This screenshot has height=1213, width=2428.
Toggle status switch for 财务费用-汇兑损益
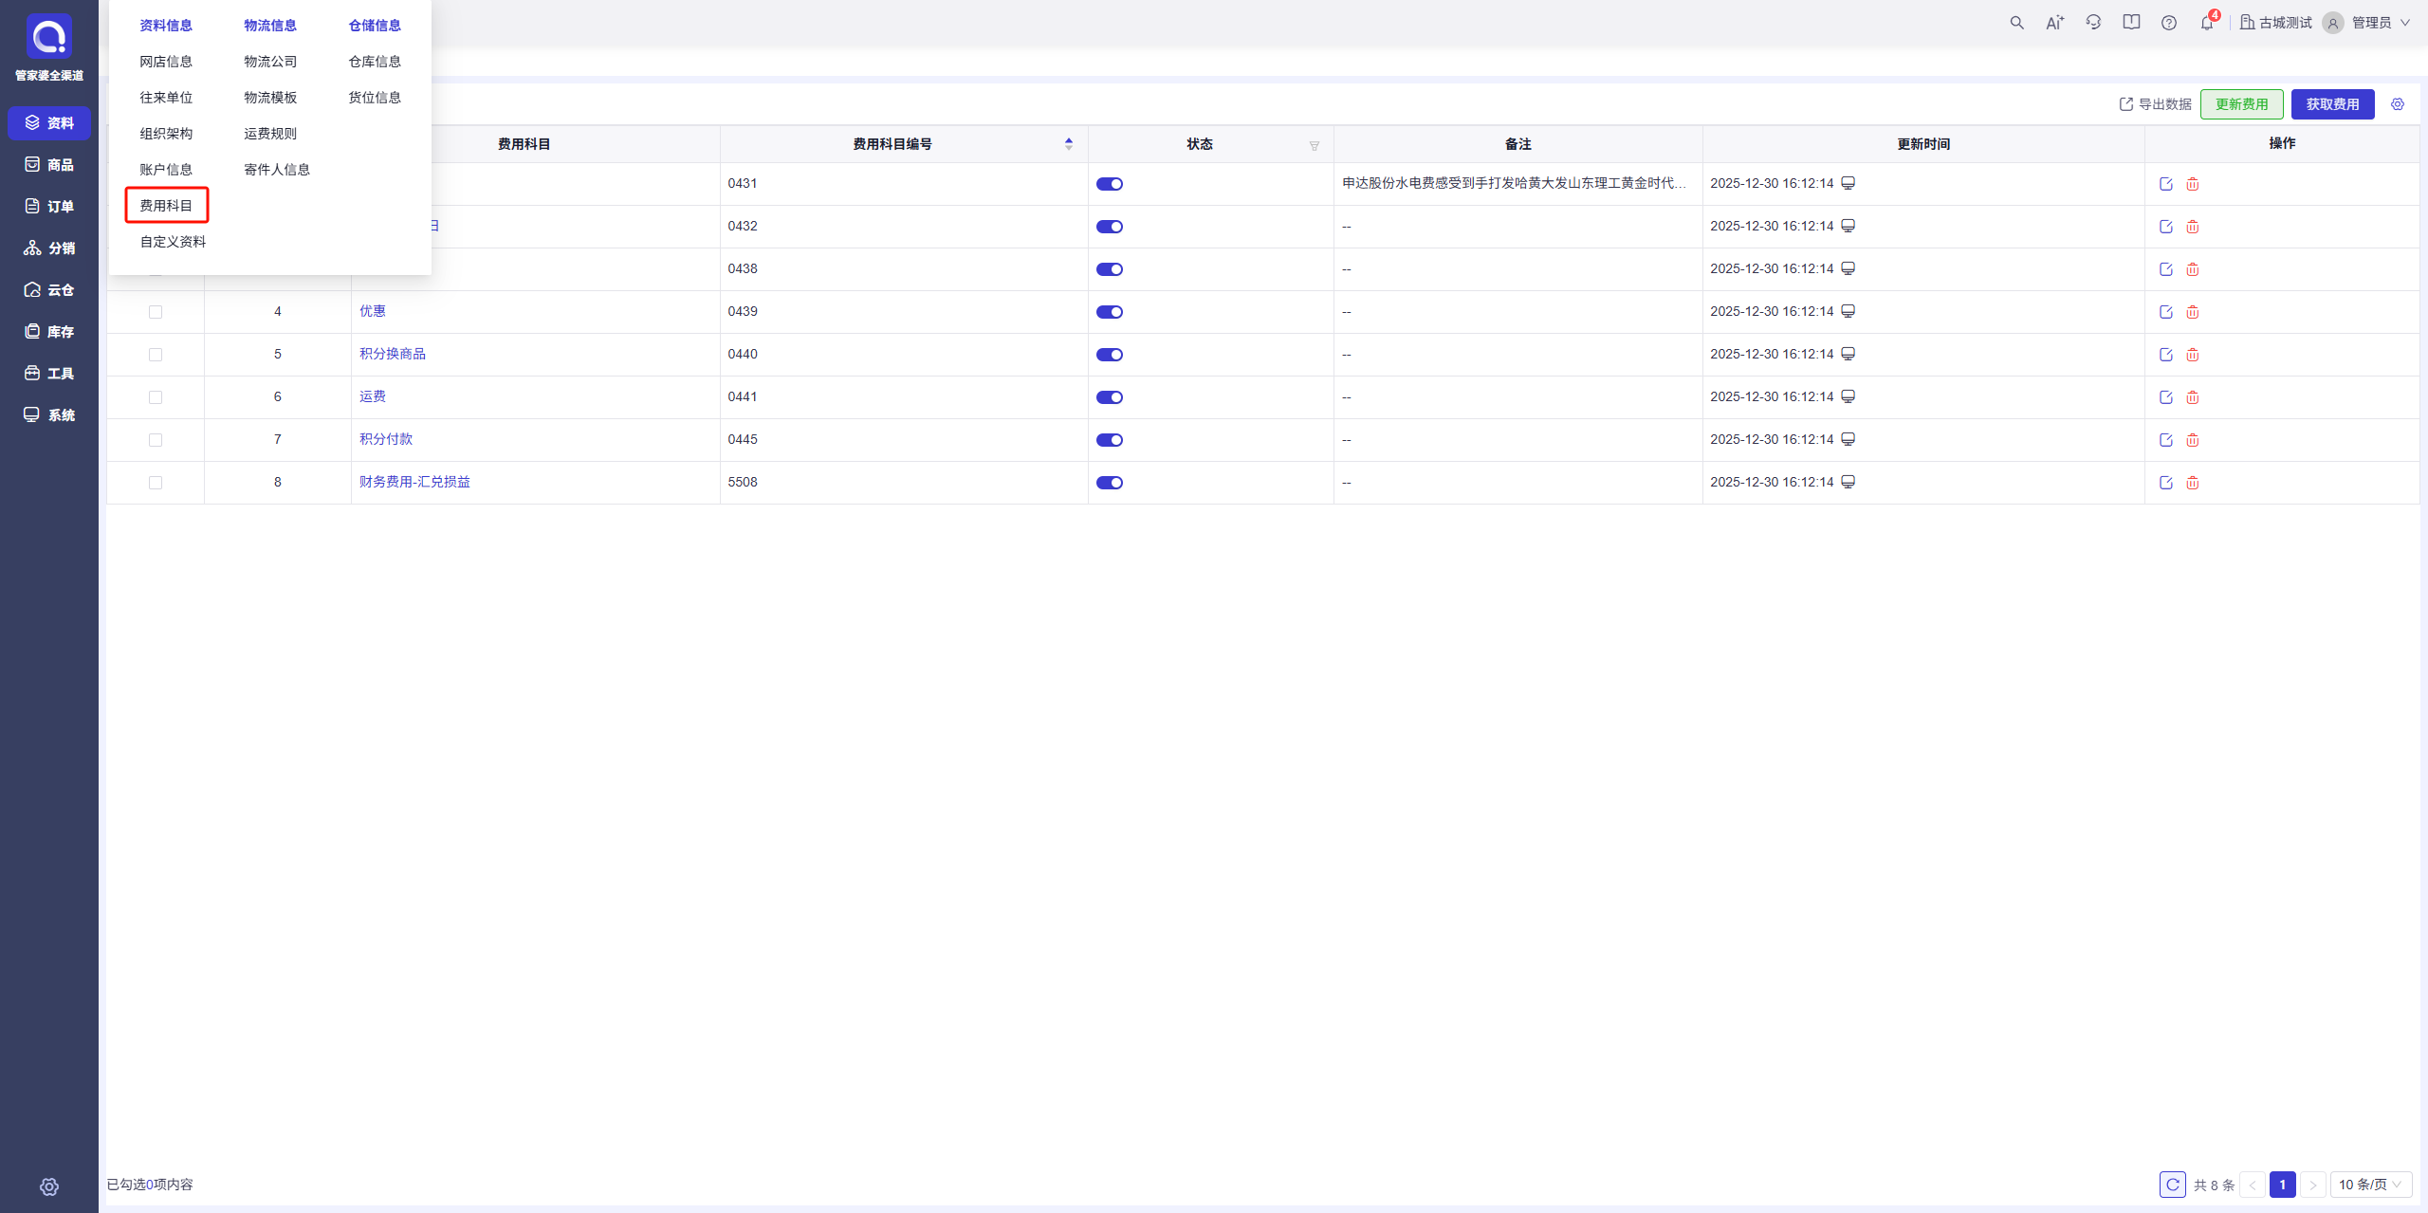tap(1110, 483)
